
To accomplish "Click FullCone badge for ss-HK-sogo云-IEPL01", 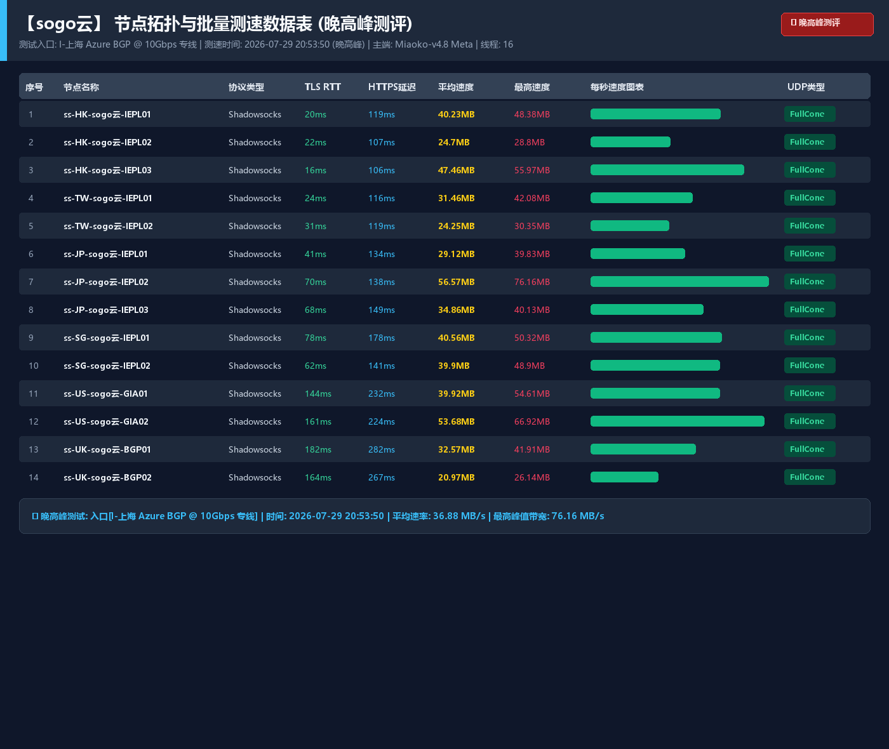I will [810, 114].
